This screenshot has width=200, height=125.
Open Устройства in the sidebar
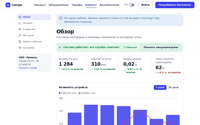pos(34,29)
